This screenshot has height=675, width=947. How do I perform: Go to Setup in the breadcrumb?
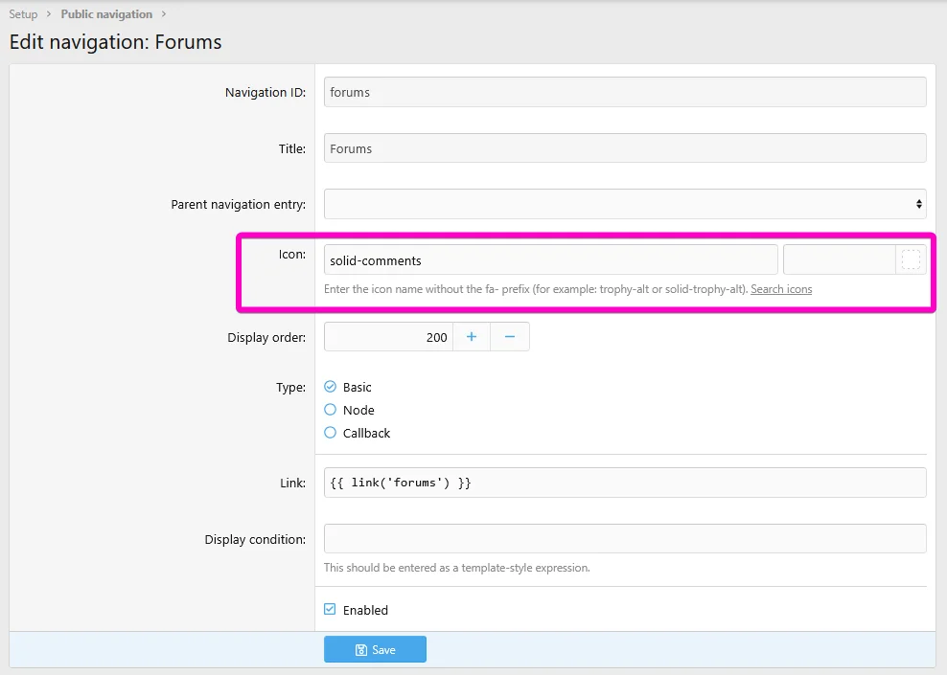click(x=23, y=14)
